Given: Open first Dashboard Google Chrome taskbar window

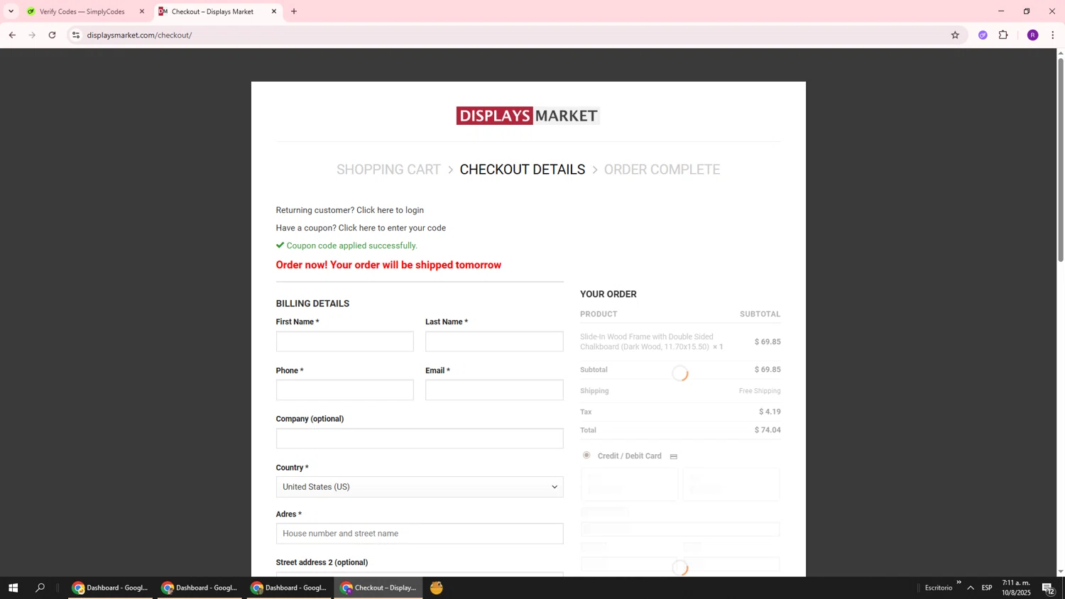Looking at the screenshot, I should point(111,588).
